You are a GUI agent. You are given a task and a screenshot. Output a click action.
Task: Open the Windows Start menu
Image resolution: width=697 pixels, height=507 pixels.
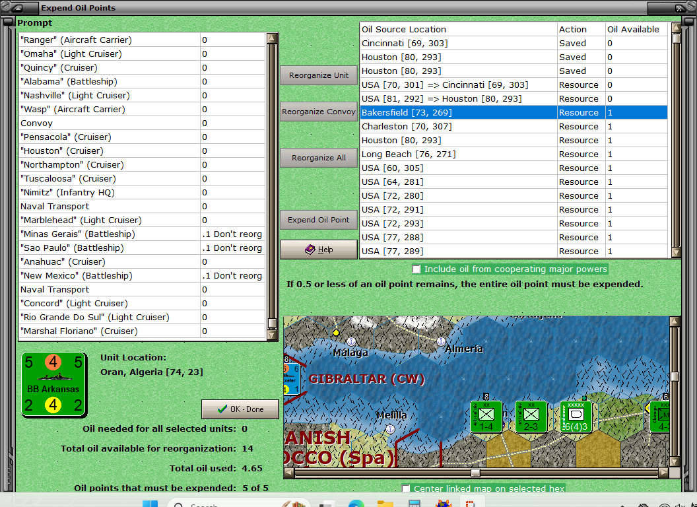point(150,504)
